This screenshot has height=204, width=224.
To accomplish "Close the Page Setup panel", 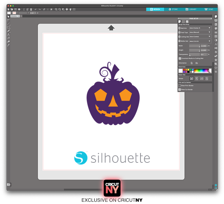I will click(x=211, y=19).
